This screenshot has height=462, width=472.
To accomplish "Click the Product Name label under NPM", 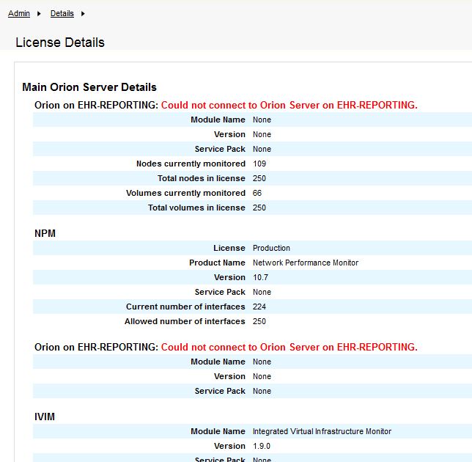I will click(218, 263).
